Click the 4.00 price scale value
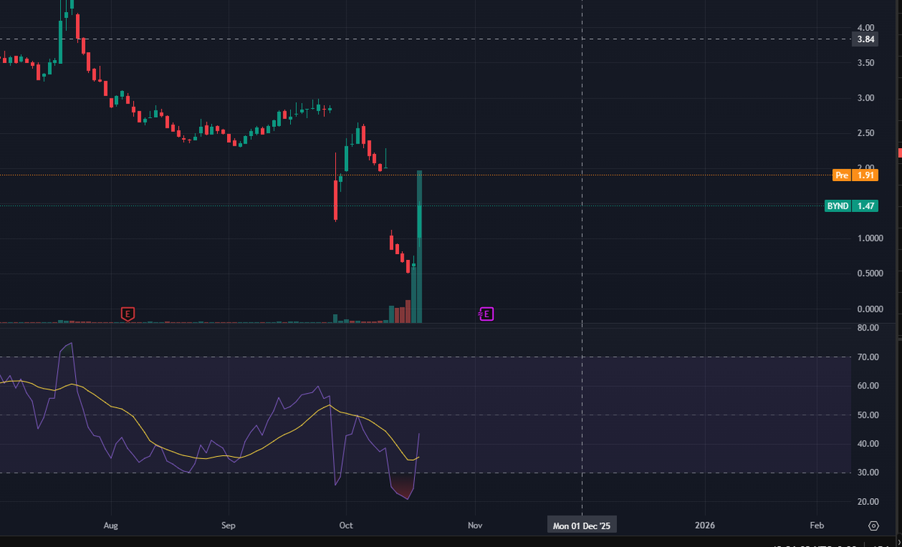This screenshot has width=902, height=547. [865, 27]
